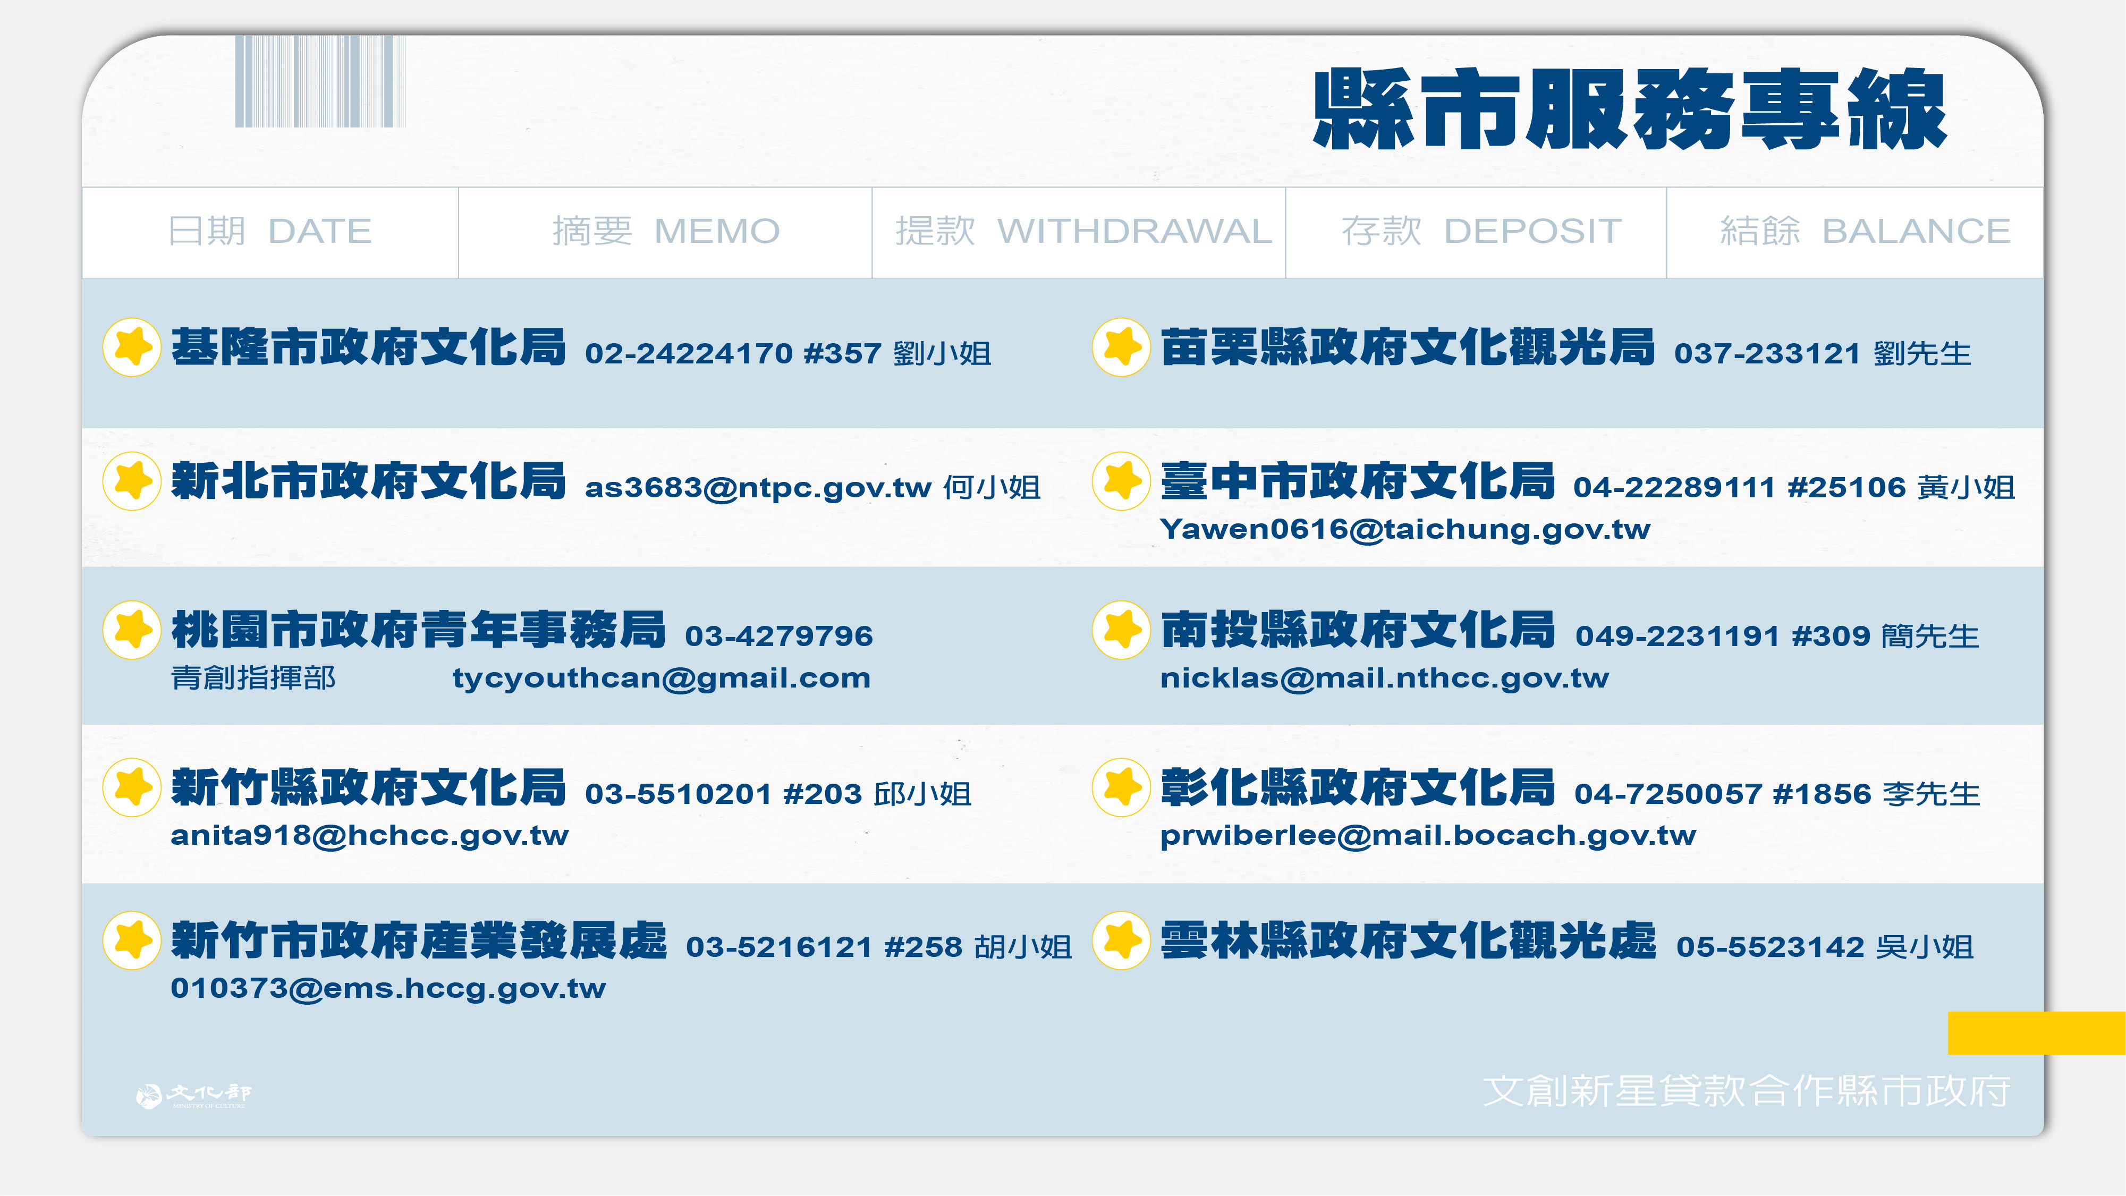Click the heading 彰化縣政府文化局
The image size is (2126, 1196).
tap(1358, 786)
